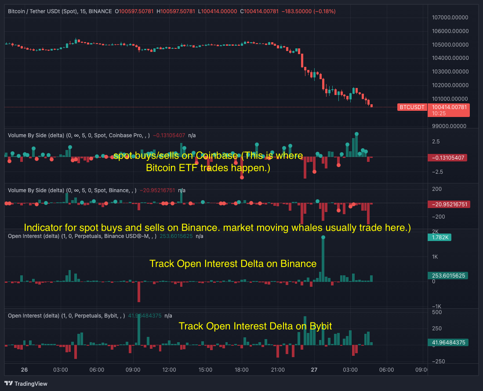
Task: Select Volume By Side Spot, Binance indicator legend
Action: coord(72,190)
